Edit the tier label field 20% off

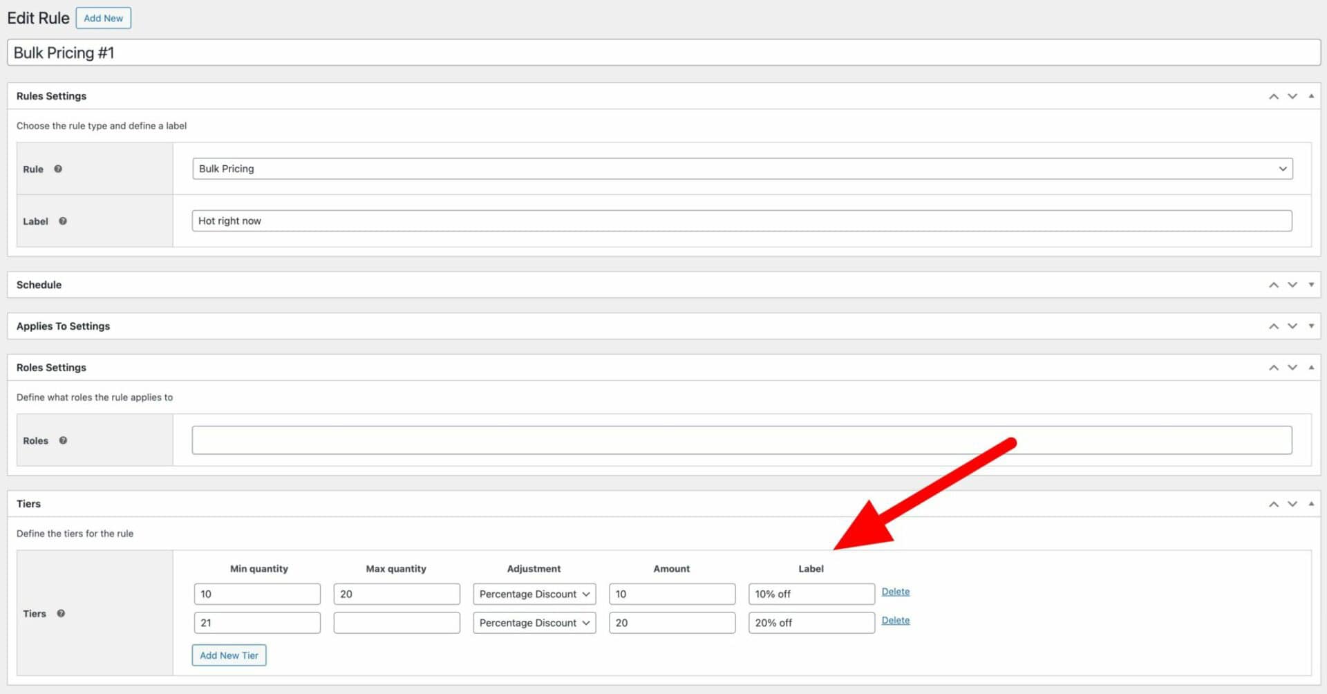click(811, 623)
